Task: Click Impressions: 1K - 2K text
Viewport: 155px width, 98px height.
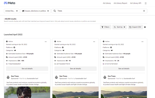Action: point(112,61)
